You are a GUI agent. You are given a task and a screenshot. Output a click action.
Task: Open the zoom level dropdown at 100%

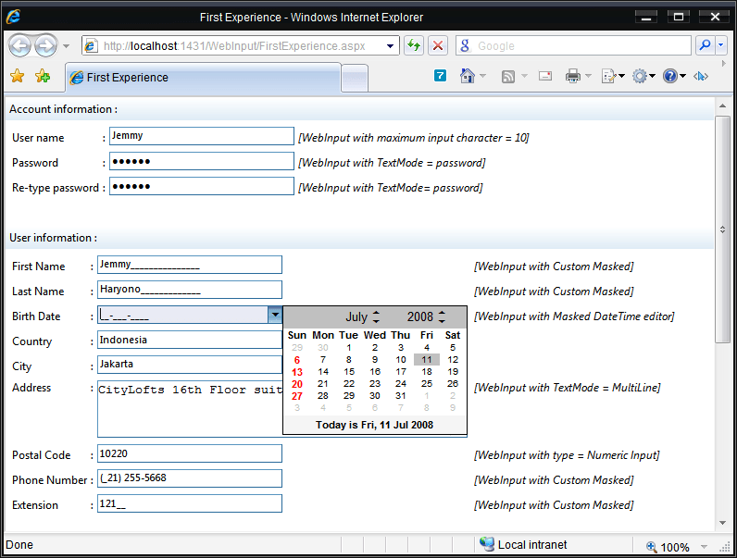pos(706,547)
